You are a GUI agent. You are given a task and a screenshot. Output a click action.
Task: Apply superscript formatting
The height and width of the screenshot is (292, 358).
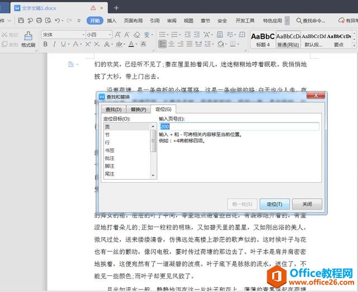pyautogui.click(x=88, y=44)
